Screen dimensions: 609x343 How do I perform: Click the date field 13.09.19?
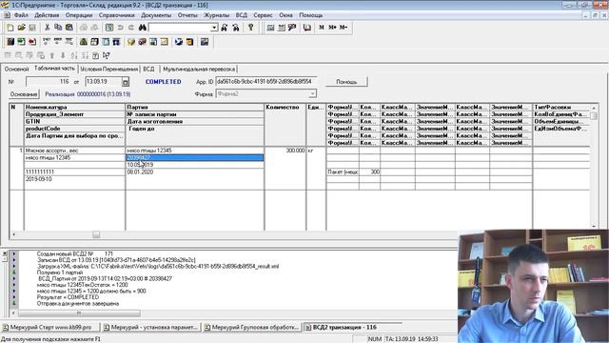[x=104, y=82]
